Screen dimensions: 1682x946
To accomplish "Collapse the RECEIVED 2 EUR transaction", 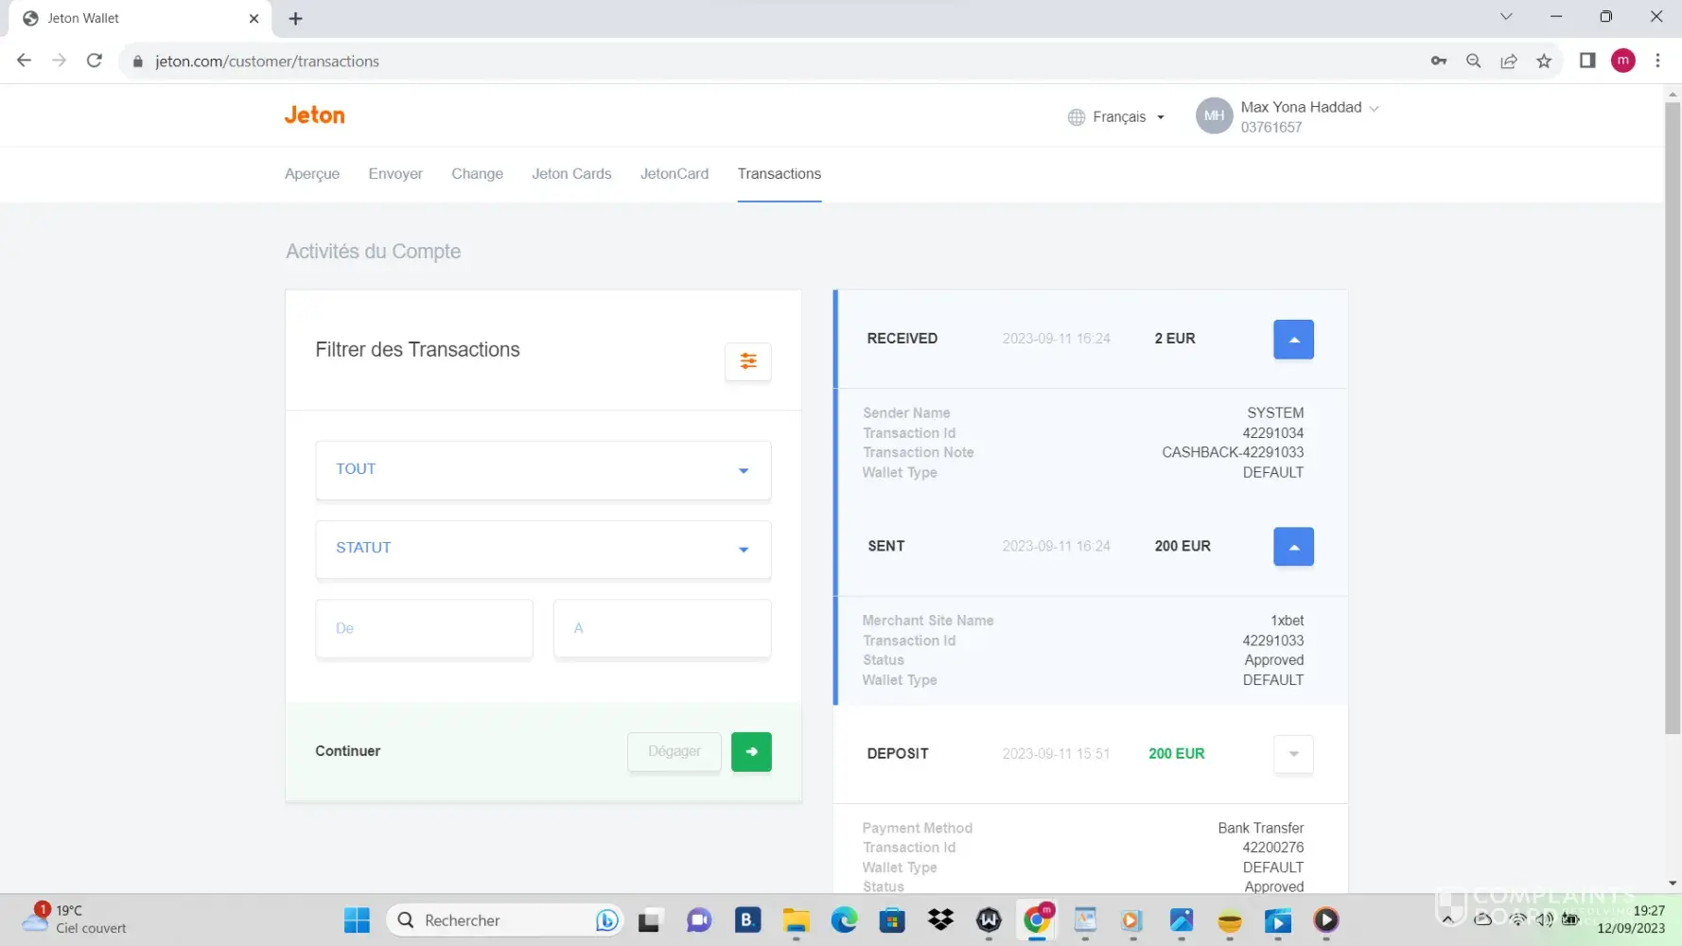I will pos(1293,340).
